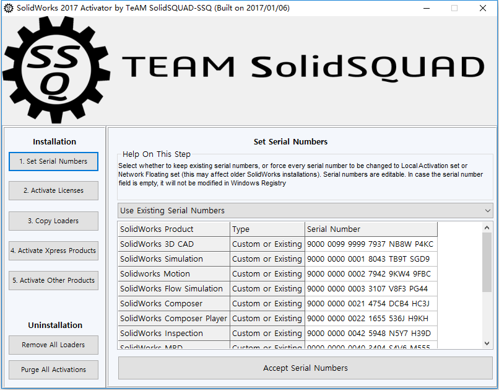Click scrollbar down arrow in serial table
499x390 pixels.
coord(487,343)
